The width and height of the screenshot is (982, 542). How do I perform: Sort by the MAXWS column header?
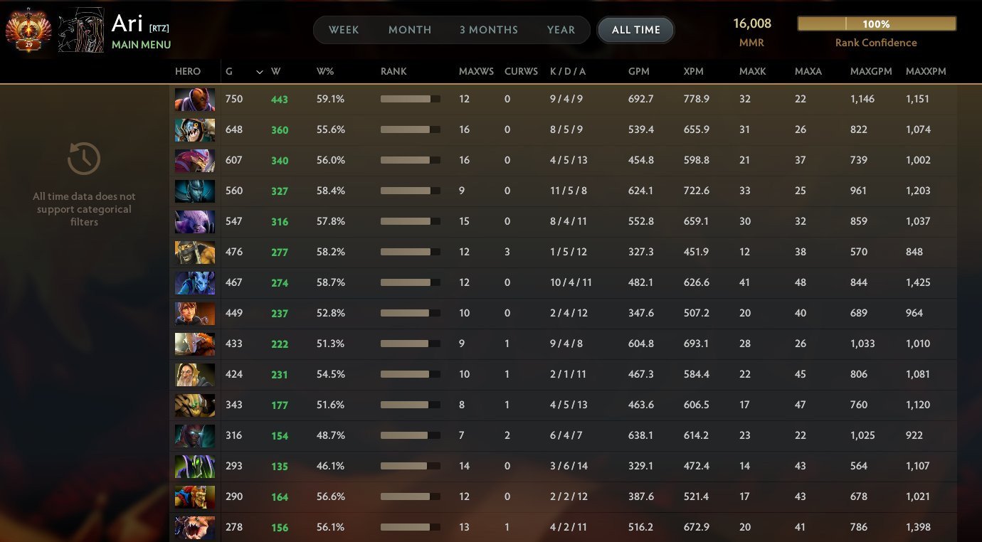click(x=476, y=71)
